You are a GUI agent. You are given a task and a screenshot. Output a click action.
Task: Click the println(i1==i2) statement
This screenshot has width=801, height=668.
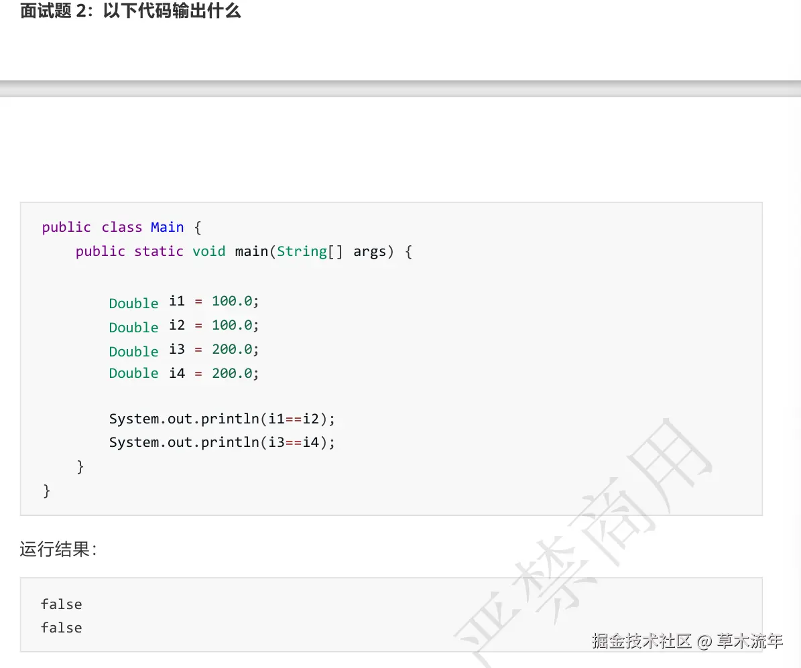tap(222, 418)
